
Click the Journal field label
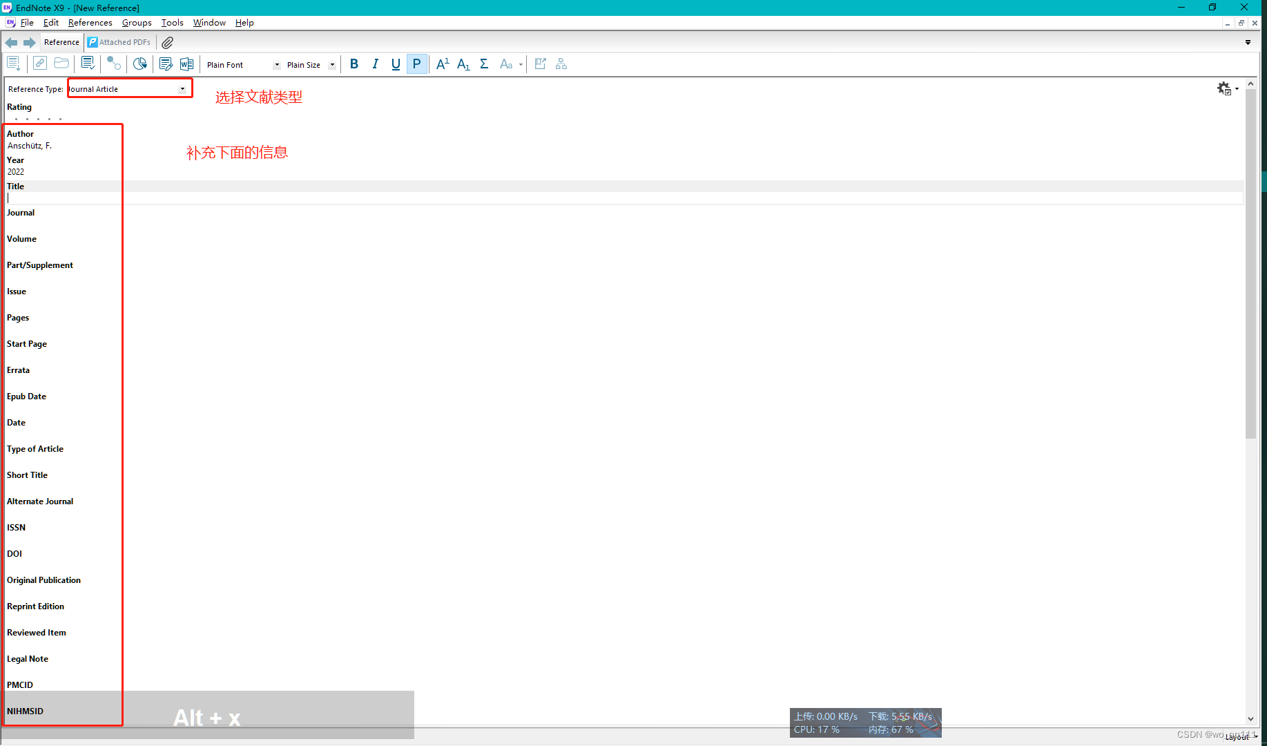[x=21, y=213]
